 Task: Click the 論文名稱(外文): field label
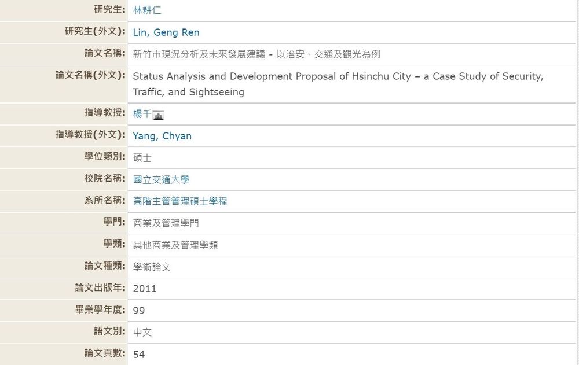90,75
